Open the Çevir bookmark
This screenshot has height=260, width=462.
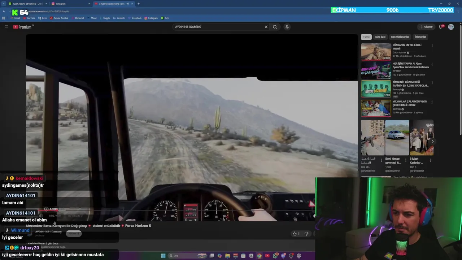43,18
